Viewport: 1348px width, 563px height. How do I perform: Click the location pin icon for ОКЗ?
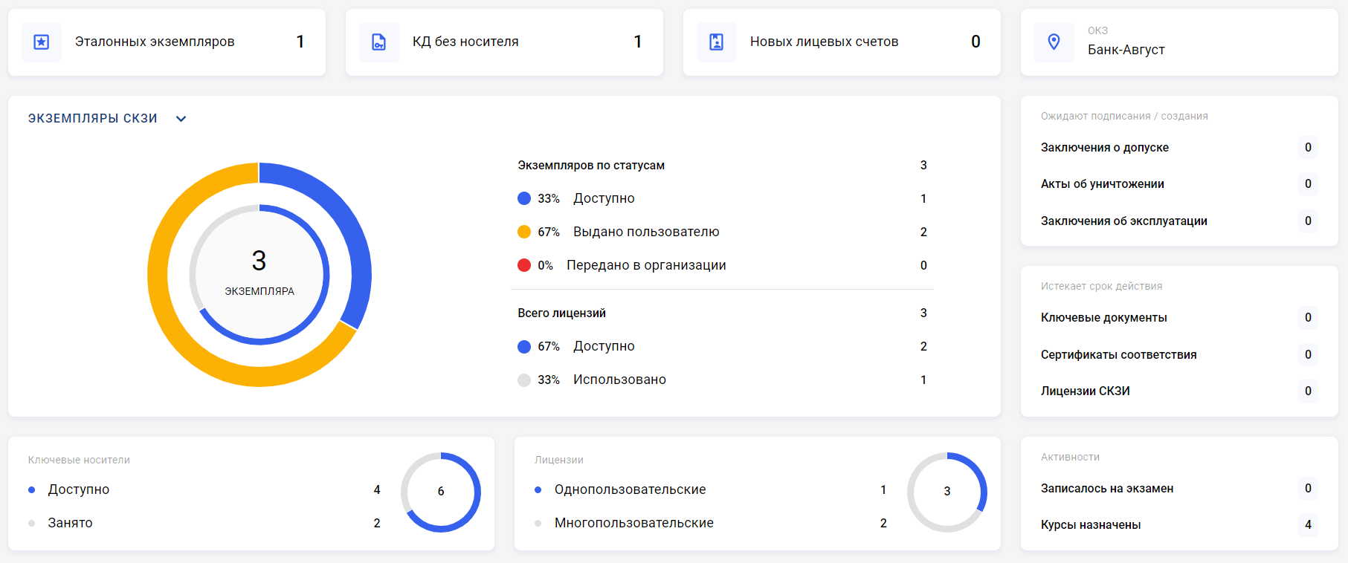[1054, 42]
